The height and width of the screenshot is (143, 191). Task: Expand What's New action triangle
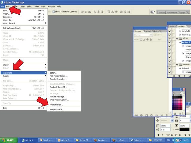coord(180,31)
